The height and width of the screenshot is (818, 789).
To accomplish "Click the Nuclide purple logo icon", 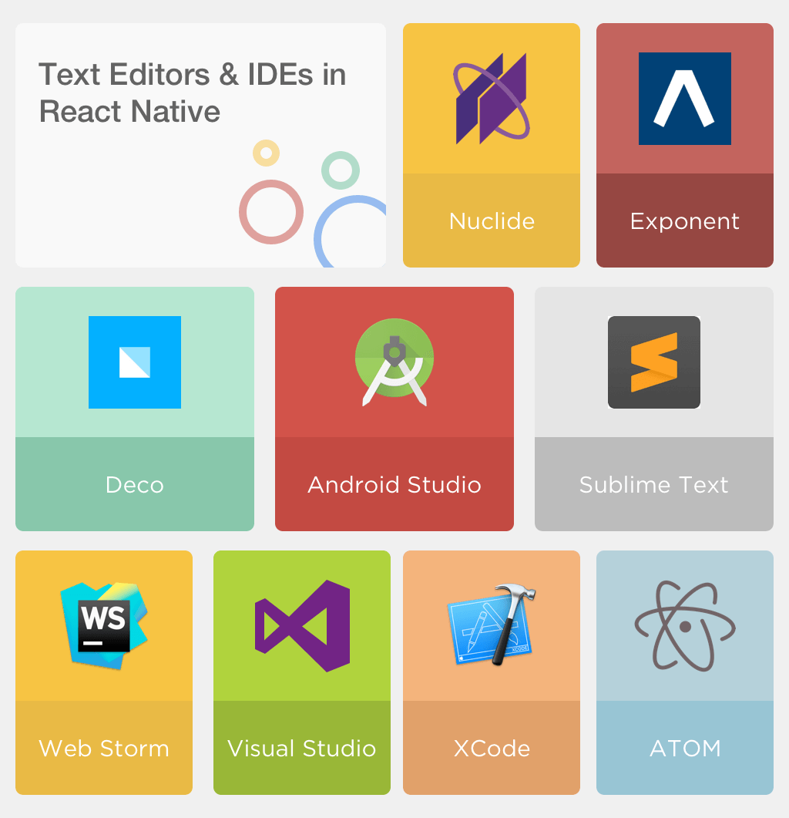I will [492, 99].
